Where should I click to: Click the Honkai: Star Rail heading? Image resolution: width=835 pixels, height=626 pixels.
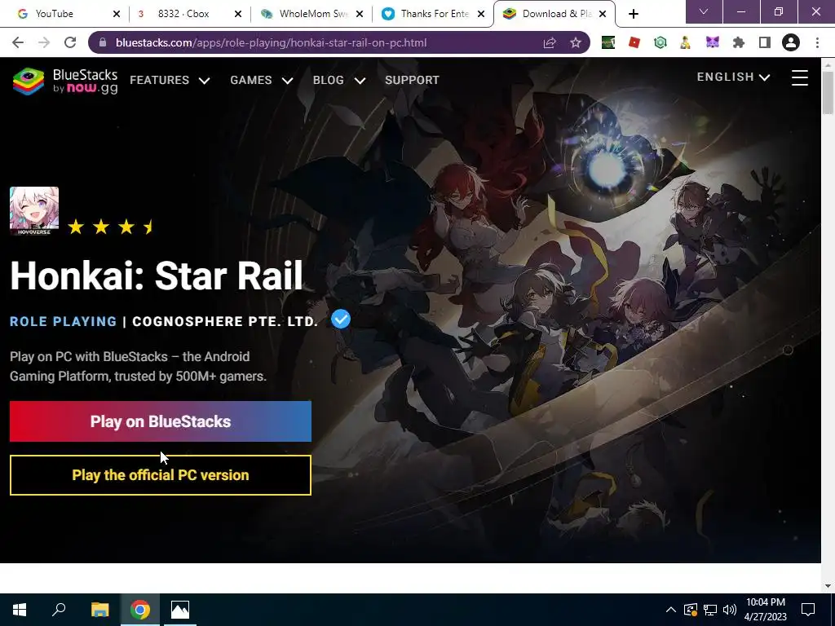tap(157, 276)
